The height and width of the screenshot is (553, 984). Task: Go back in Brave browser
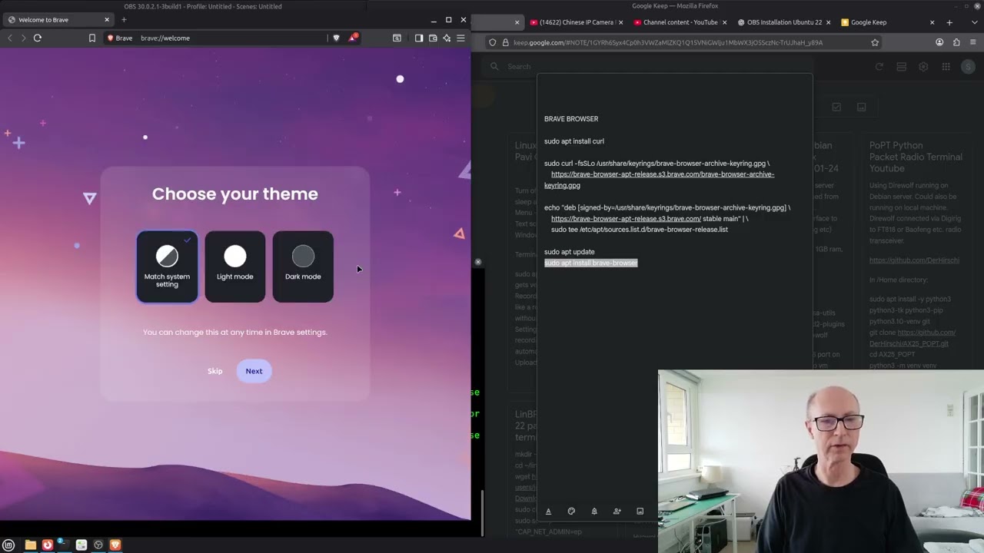[9, 38]
